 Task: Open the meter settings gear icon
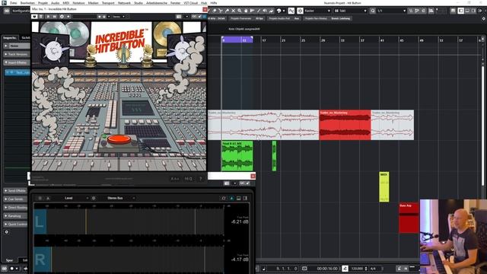[94, 198]
